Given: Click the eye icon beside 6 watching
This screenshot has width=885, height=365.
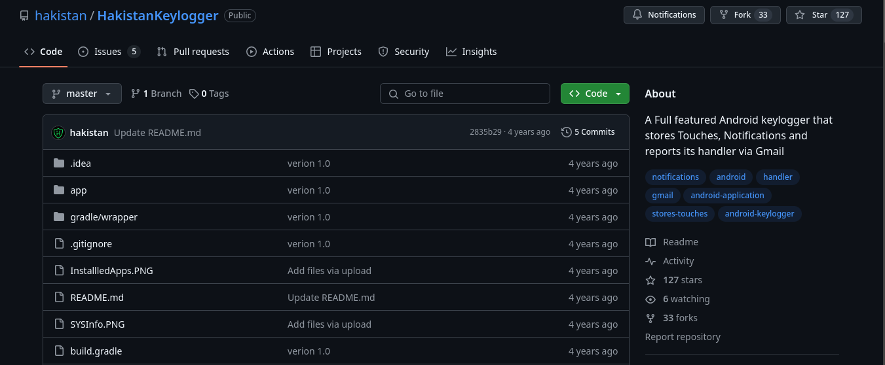Looking at the screenshot, I should (x=650, y=299).
